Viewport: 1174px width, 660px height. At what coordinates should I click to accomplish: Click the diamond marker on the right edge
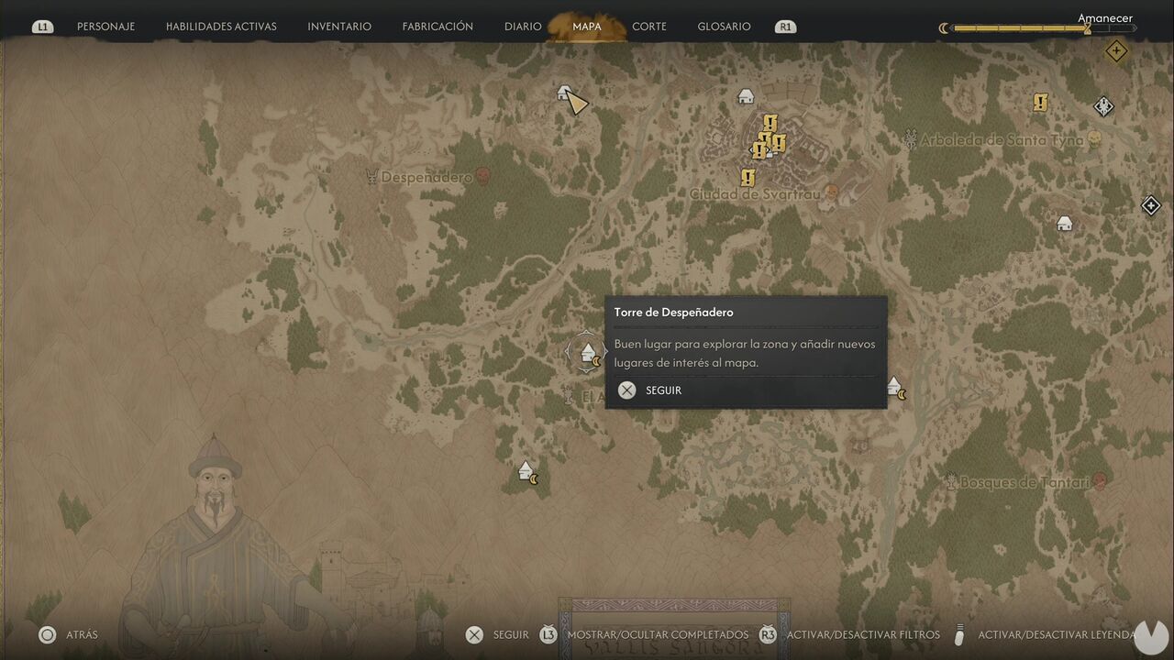[x=1151, y=205]
